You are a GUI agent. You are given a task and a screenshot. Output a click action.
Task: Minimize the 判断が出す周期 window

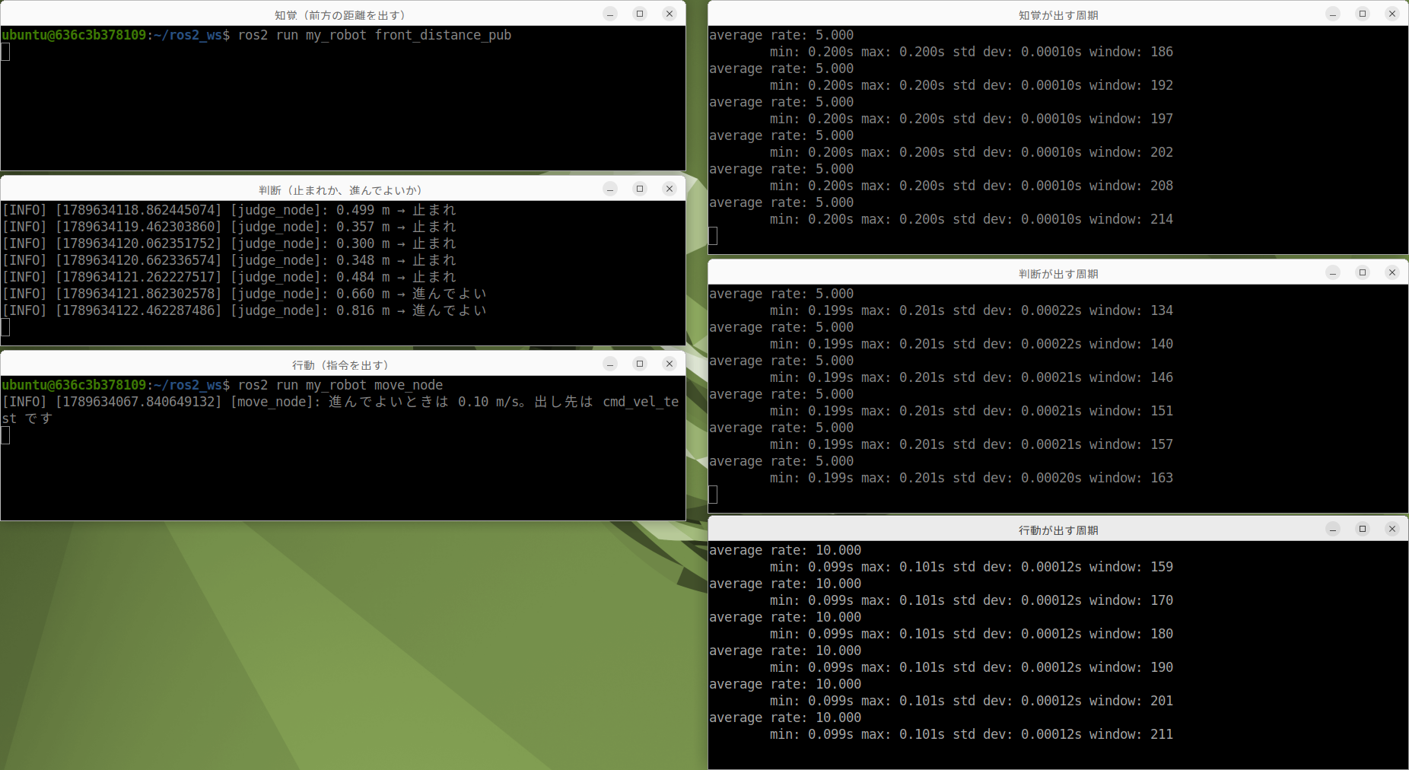pos(1333,272)
